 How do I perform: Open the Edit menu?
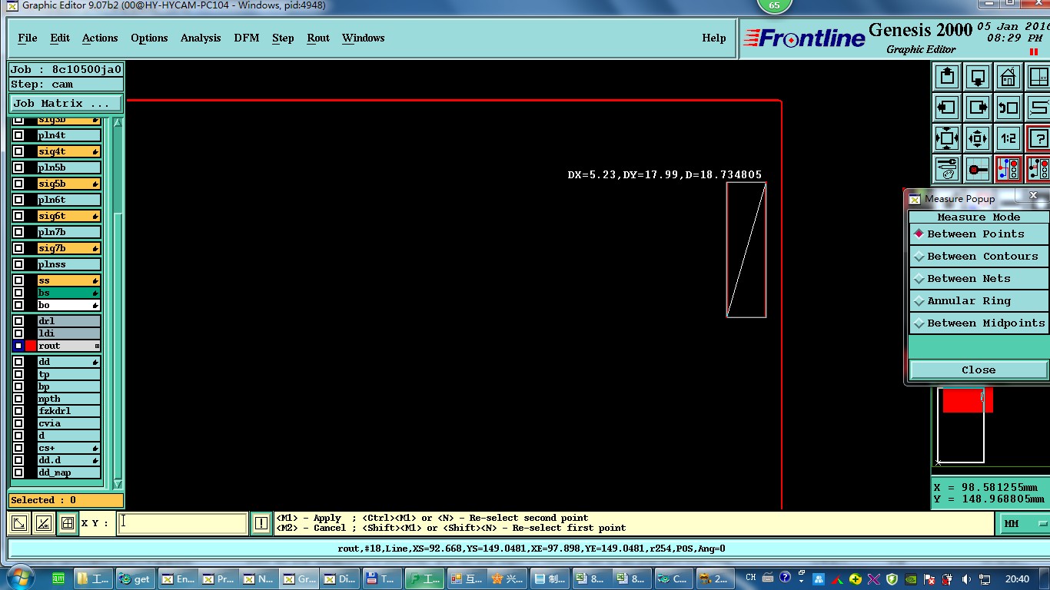60,38
